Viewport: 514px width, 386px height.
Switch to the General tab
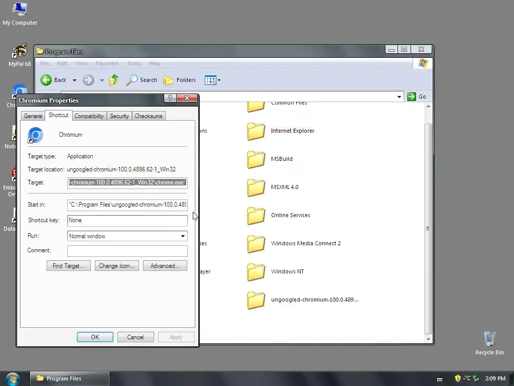point(33,116)
